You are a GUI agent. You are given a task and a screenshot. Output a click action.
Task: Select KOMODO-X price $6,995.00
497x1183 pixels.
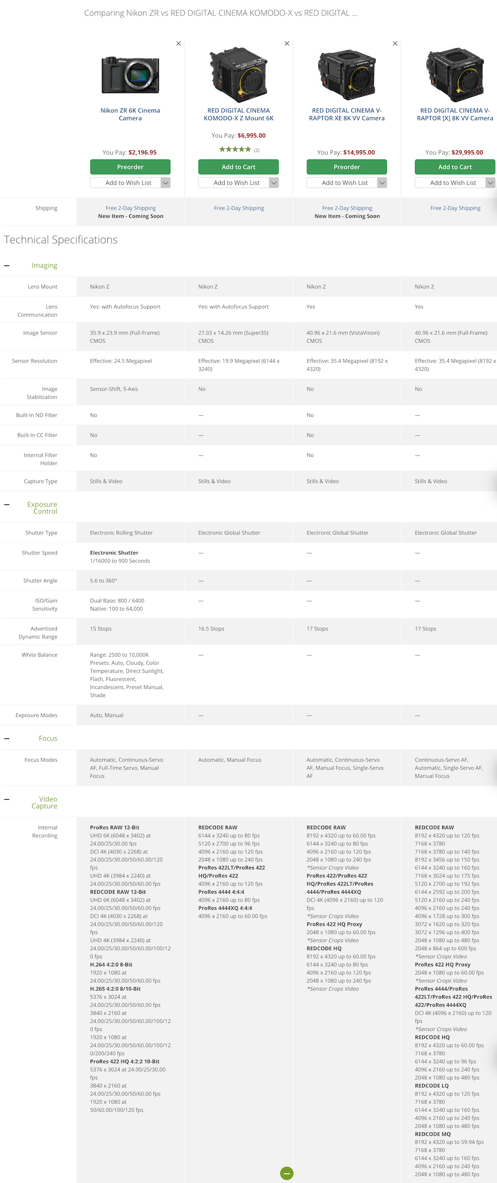point(252,136)
